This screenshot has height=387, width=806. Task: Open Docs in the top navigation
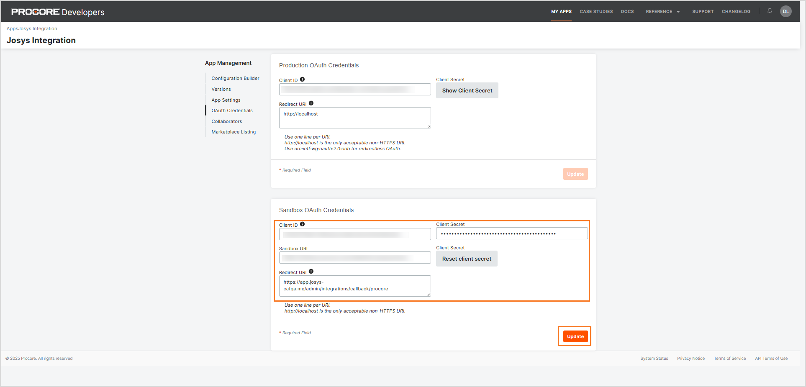coord(627,12)
